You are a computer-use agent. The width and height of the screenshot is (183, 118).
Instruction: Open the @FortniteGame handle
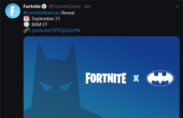65,6
